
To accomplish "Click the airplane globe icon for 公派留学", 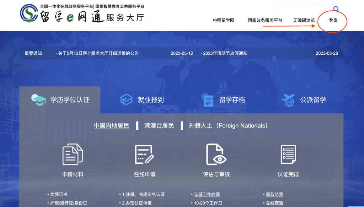I will (288, 100).
